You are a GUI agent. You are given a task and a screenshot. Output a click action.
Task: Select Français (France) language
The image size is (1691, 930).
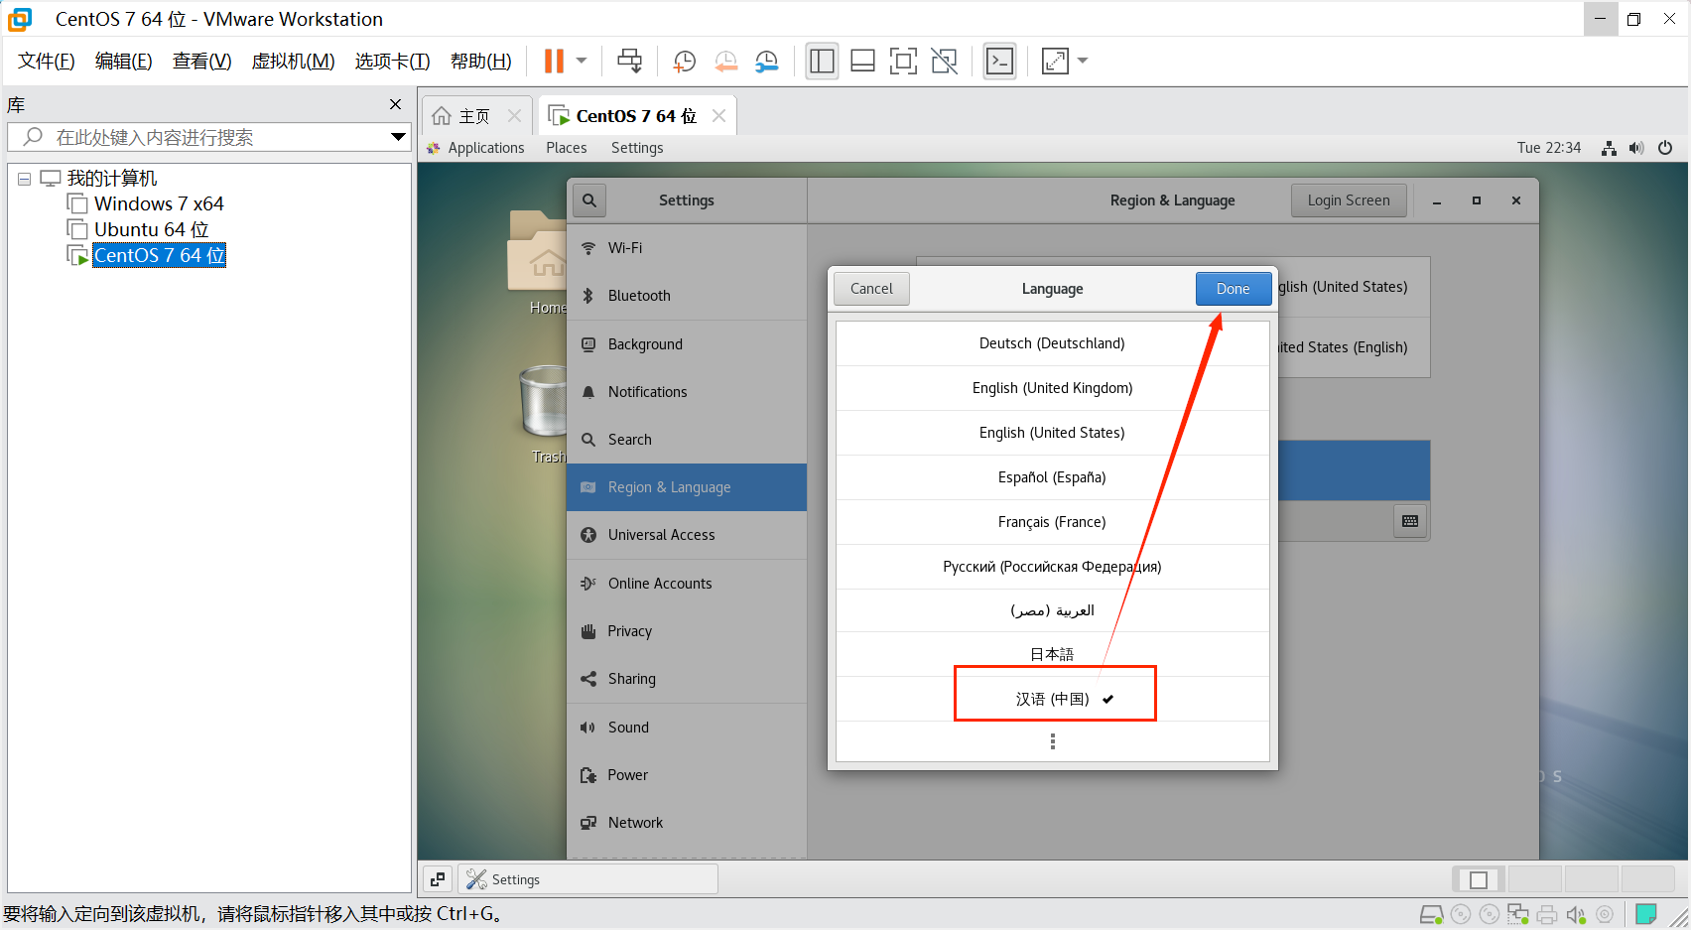pyautogui.click(x=1052, y=522)
